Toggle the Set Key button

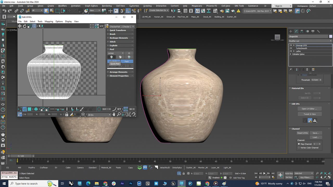point(289,177)
